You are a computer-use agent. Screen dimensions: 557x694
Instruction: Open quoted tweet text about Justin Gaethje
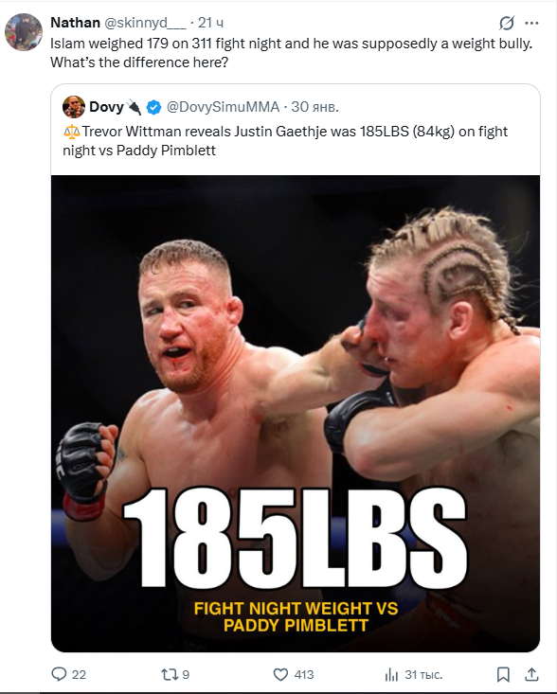pyautogui.click(x=285, y=141)
